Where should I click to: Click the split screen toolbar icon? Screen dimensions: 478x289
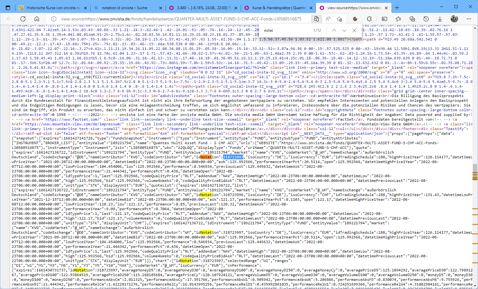click(385, 19)
